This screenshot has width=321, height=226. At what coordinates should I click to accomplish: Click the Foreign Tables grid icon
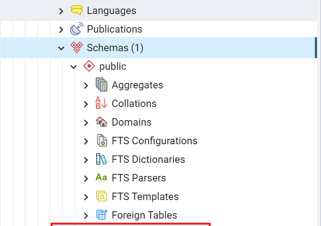[x=102, y=215]
